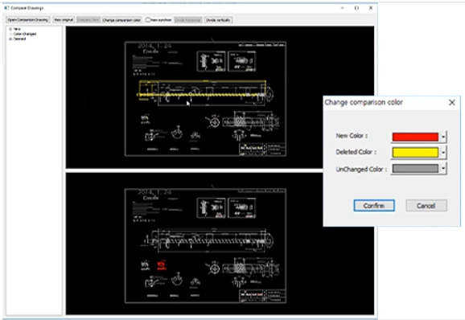Image resolution: width=465 pixels, height=320 pixels.
Task: Toggle the view synchronize checkbox
Action: click(148, 20)
